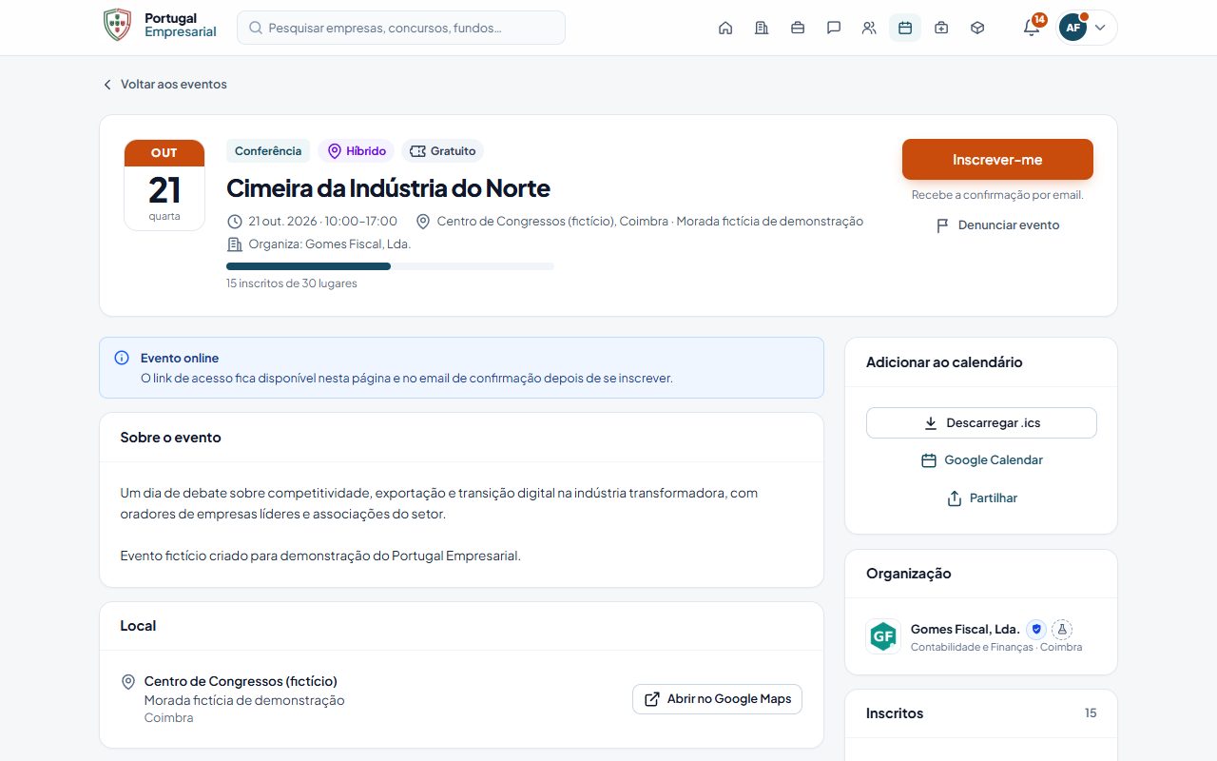Click the Organiza: Gomes Fiscal, Lda. text
Screen dimensions: 1217x761
coord(329,244)
